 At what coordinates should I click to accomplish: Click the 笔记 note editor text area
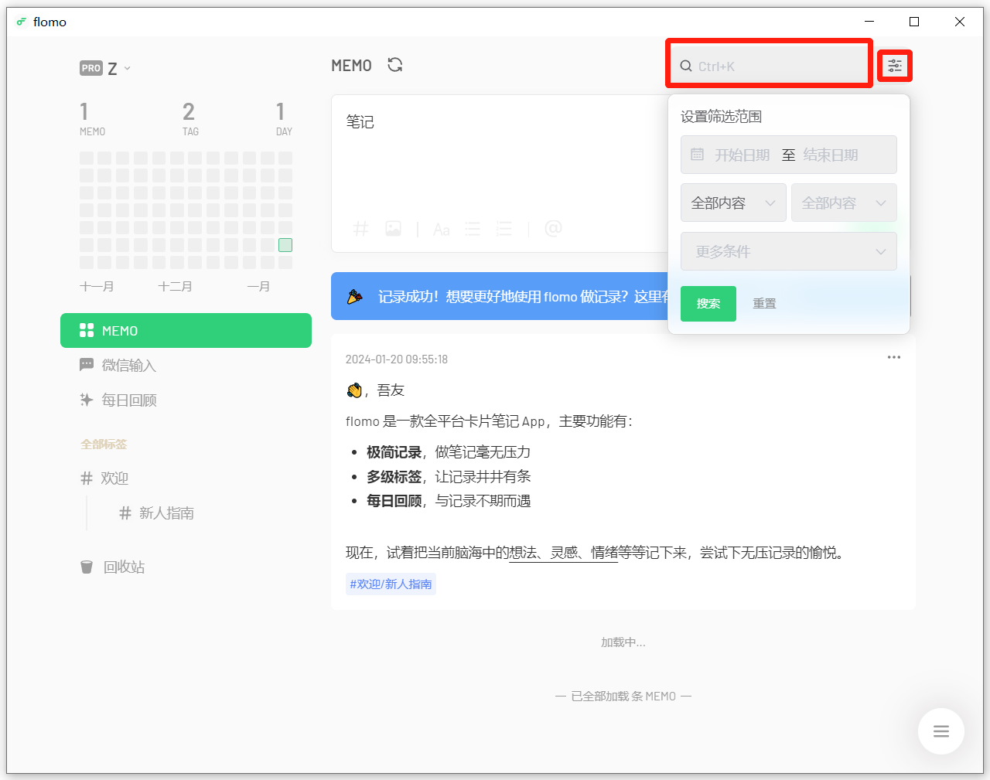499,155
